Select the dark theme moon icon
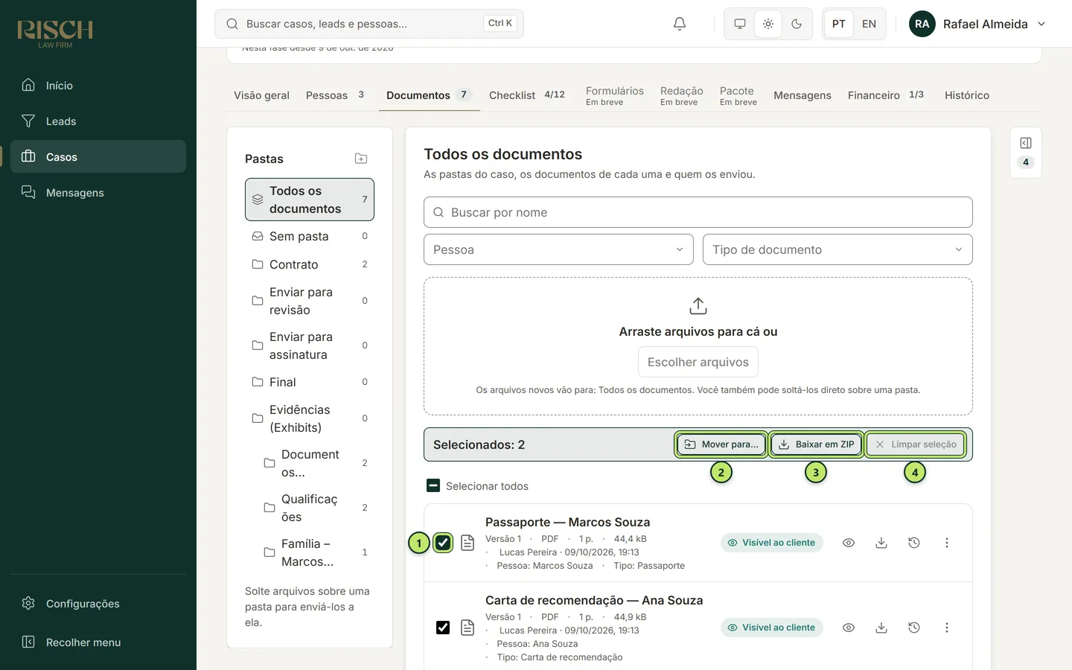 point(797,24)
